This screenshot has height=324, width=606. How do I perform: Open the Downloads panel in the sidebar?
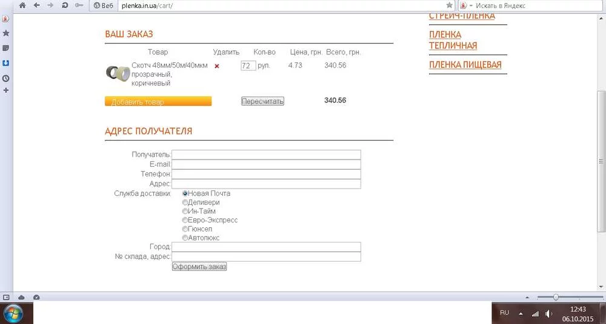pyautogui.click(x=5, y=63)
